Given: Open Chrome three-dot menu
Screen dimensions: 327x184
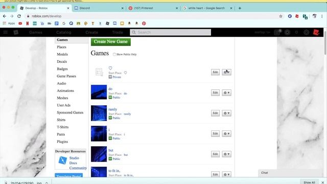Looking at the screenshot, I should pos(322,16).
